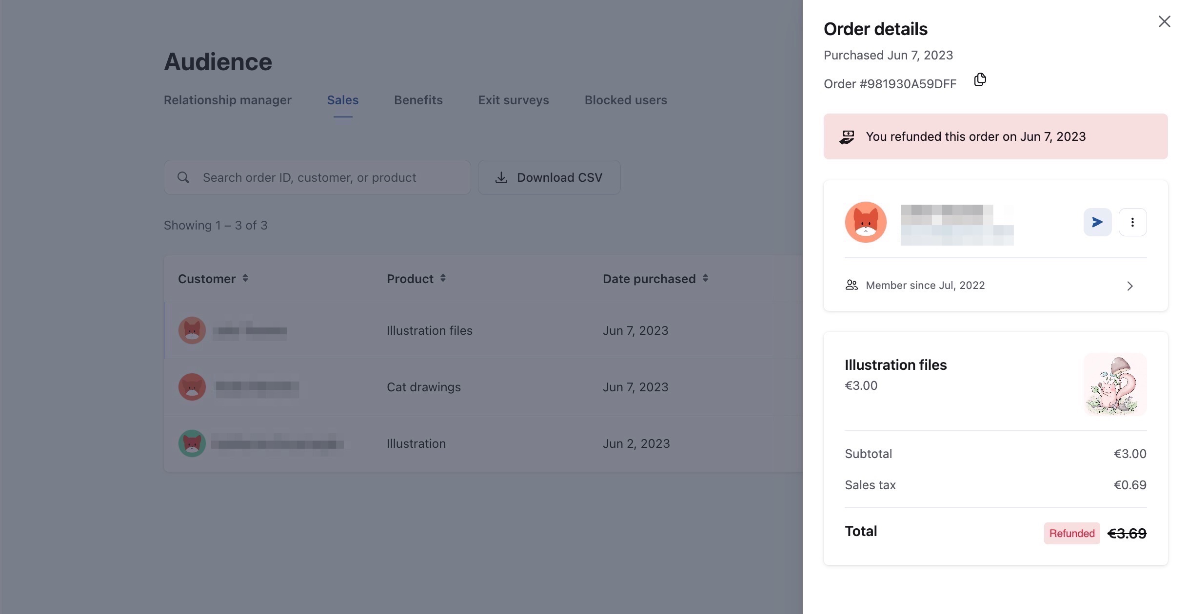Click the search magnifier icon
1188x614 pixels.
[183, 177]
